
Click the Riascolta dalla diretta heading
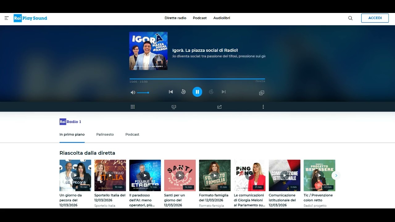[x=87, y=153]
